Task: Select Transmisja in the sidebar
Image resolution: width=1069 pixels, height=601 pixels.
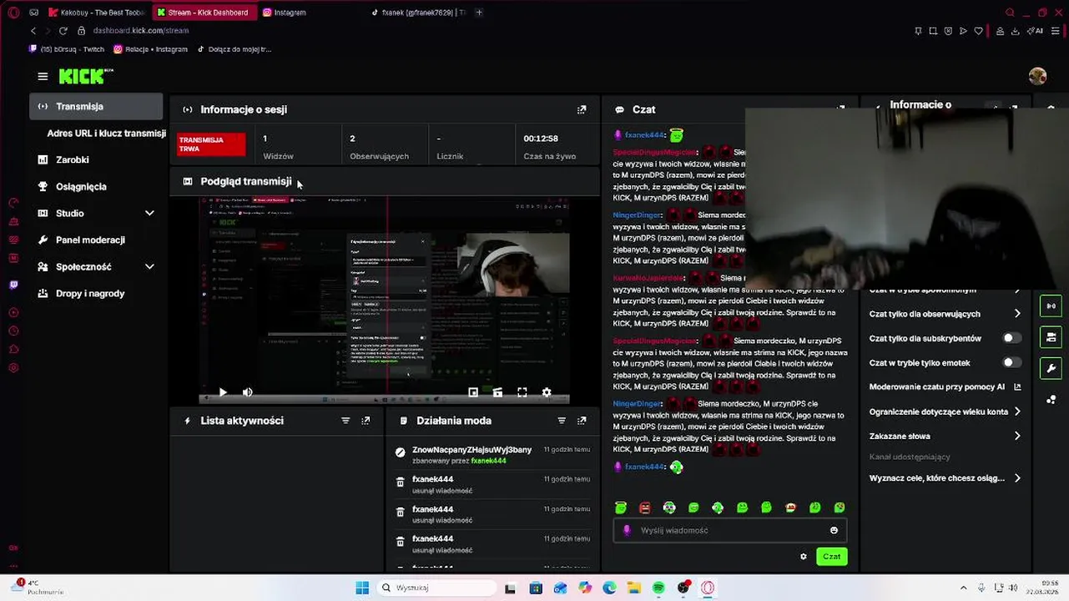Action: point(96,107)
